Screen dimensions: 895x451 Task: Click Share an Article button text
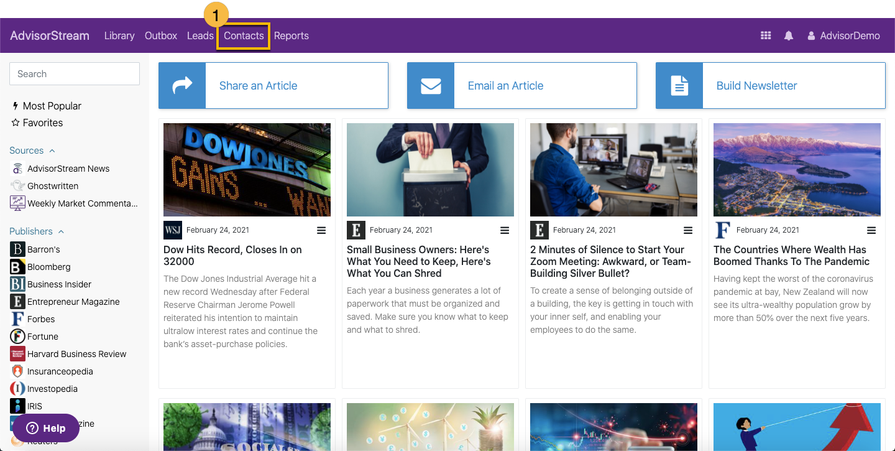pyautogui.click(x=259, y=86)
